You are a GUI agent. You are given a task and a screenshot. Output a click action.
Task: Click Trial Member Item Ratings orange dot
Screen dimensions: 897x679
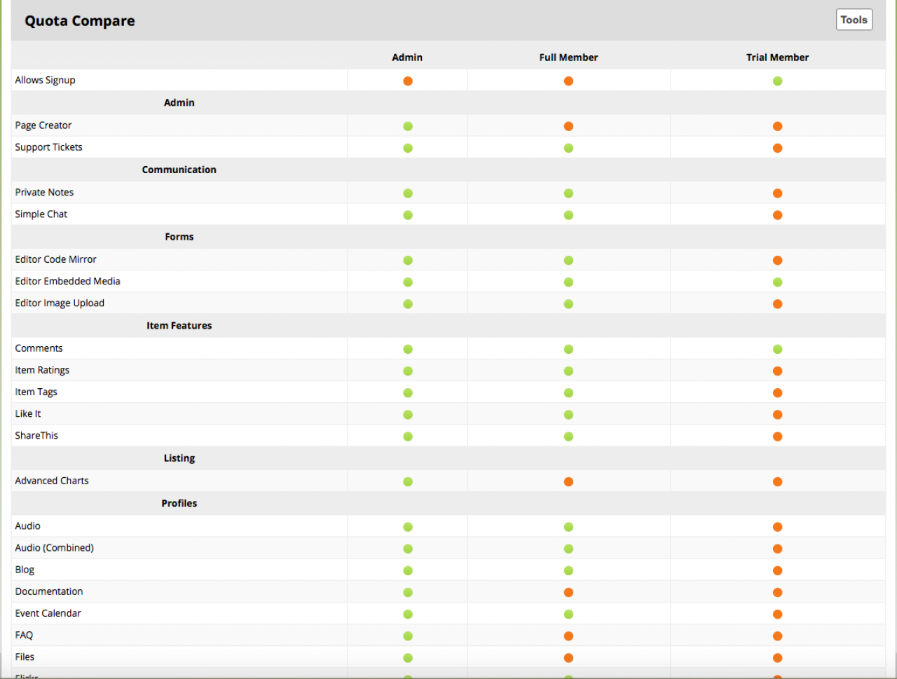coord(777,371)
